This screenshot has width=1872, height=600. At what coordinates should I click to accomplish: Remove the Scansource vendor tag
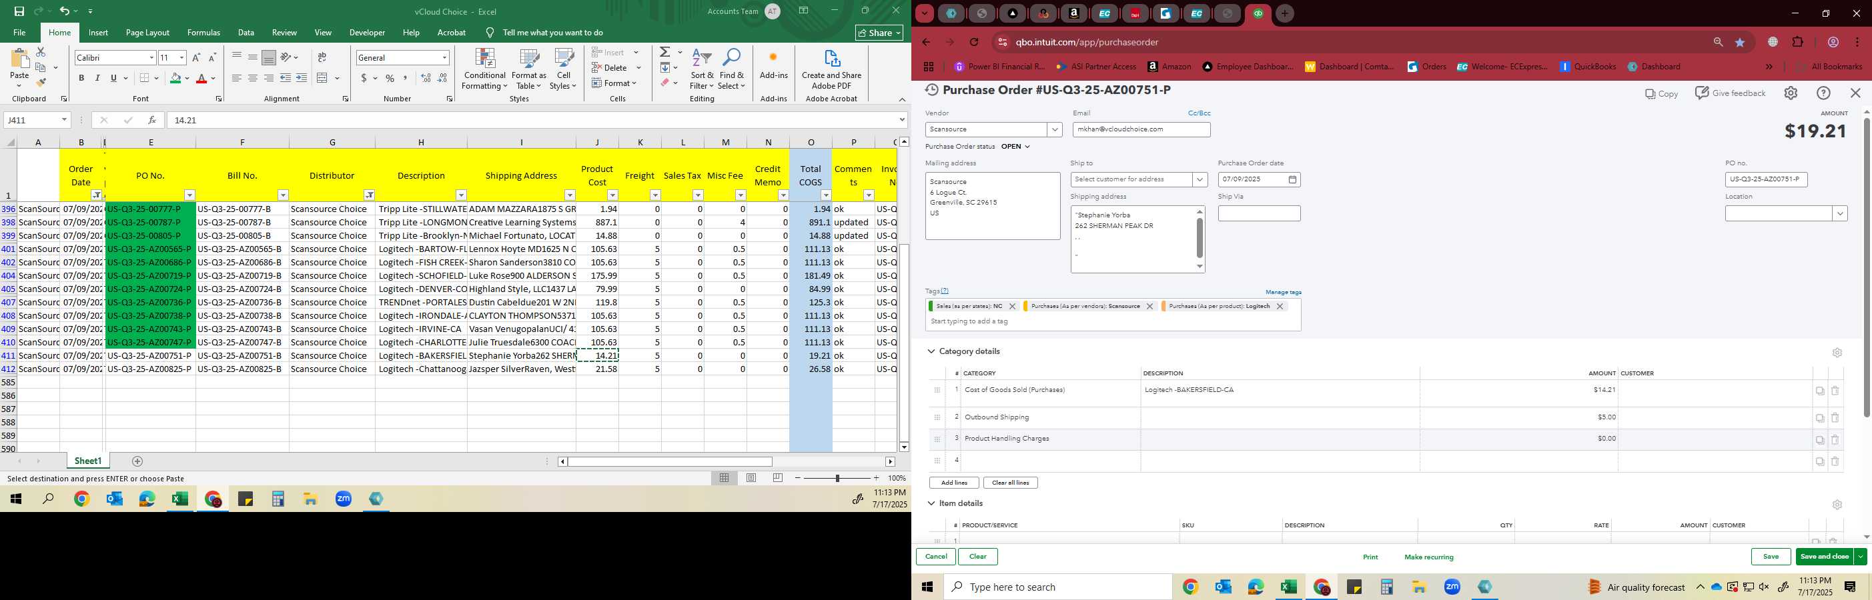click(1149, 307)
